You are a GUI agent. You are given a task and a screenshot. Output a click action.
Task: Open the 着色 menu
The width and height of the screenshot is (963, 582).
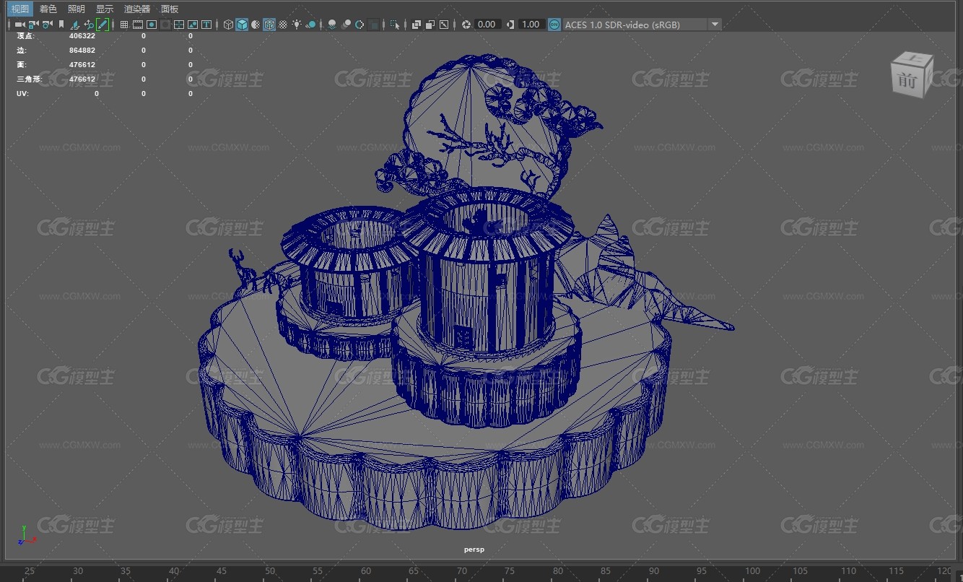click(48, 9)
